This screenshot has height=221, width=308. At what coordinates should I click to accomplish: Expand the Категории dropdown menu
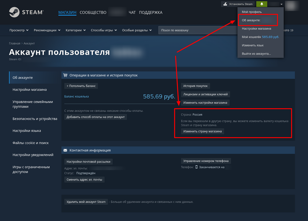pos(75,30)
